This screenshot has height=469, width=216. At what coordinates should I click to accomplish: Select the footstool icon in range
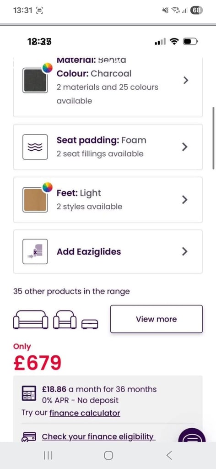[x=90, y=324]
